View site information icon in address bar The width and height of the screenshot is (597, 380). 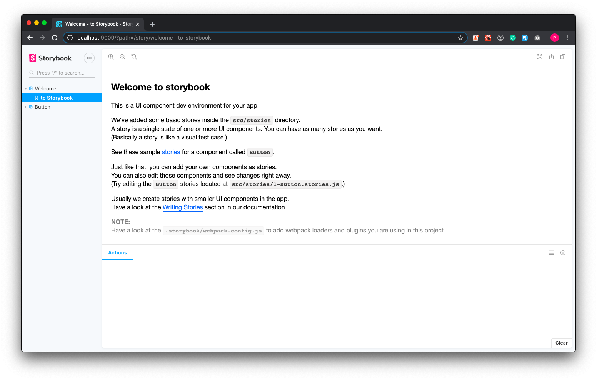click(70, 38)
